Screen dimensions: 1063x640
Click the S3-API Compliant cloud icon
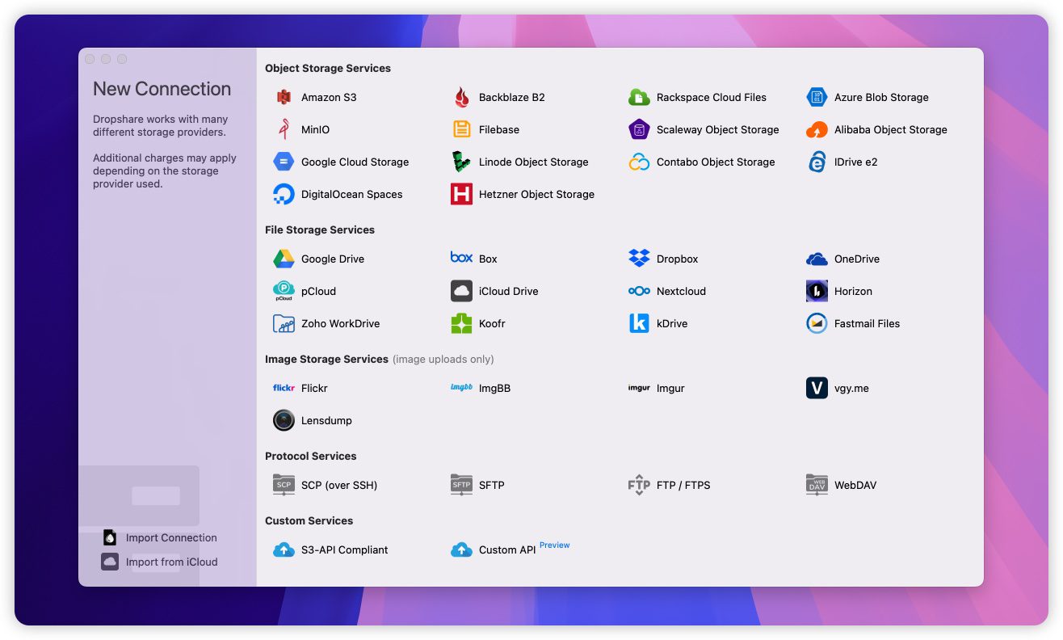pos(284,549)
